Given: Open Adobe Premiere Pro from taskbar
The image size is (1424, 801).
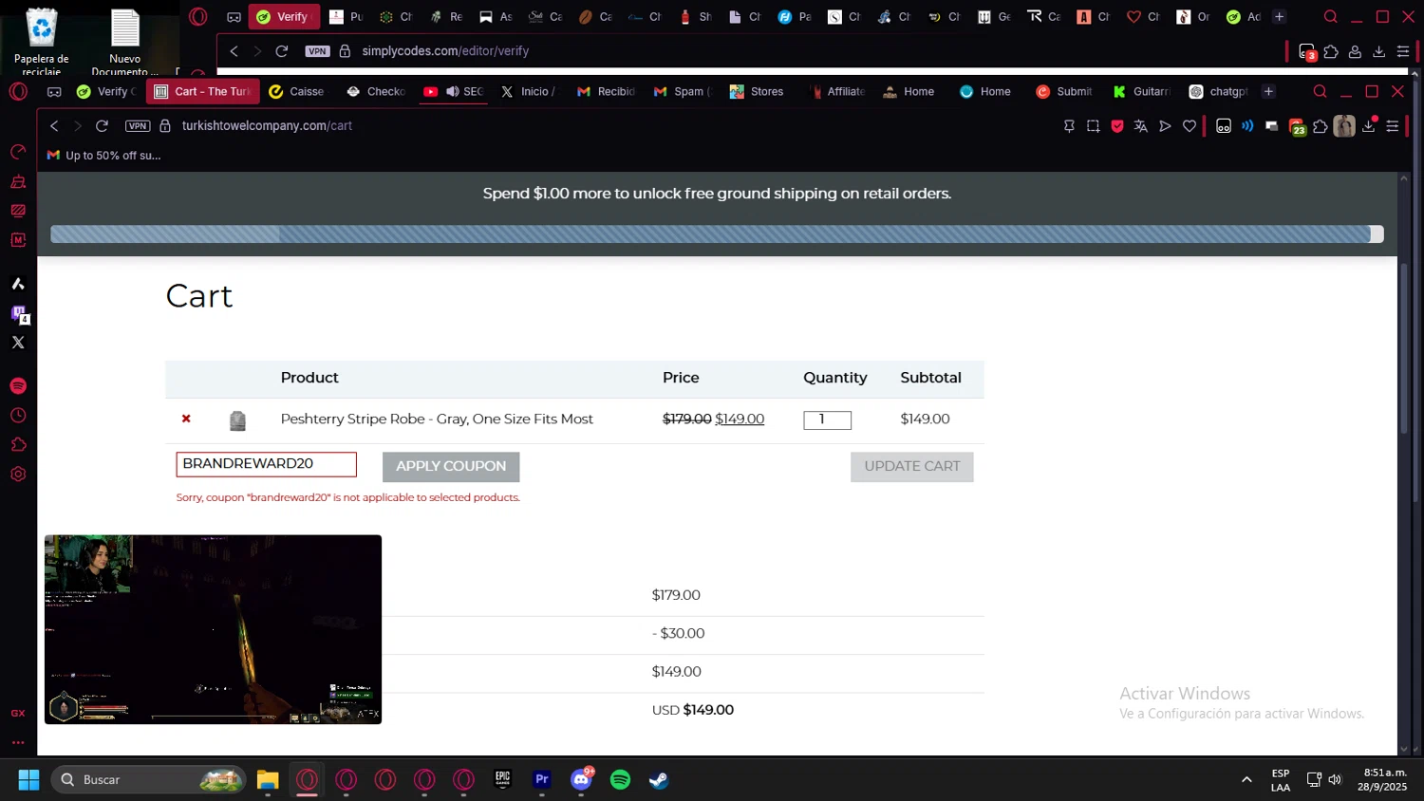Looking at the screenshot, I should click(x=542, y=780).
